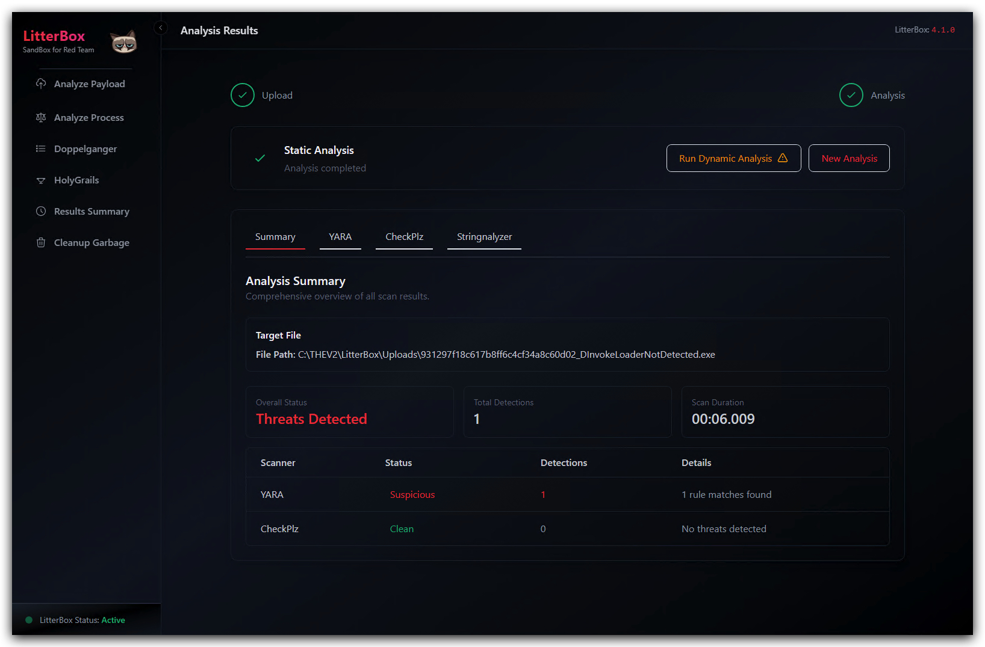The height and width of the screenshot is (647, 985).
Task: Click the Analyze Payload upload icon
Action: point(41,84)
